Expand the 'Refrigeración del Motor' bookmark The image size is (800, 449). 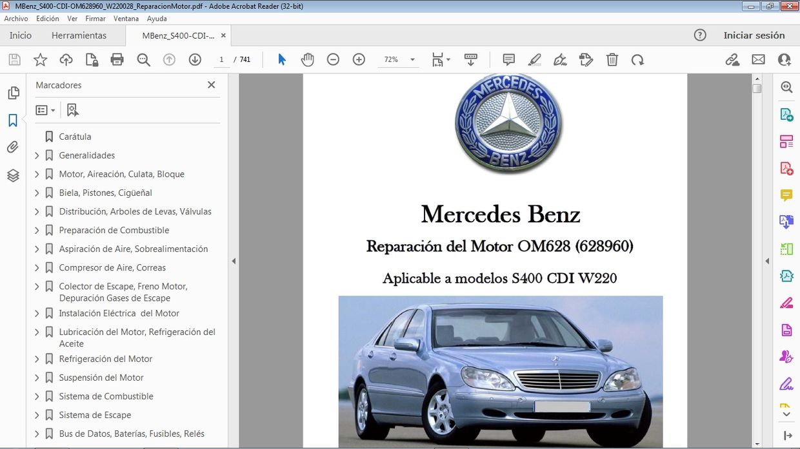pos(37,359)
